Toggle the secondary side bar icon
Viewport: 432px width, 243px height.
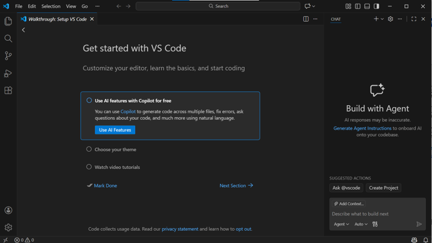point(377,6)
